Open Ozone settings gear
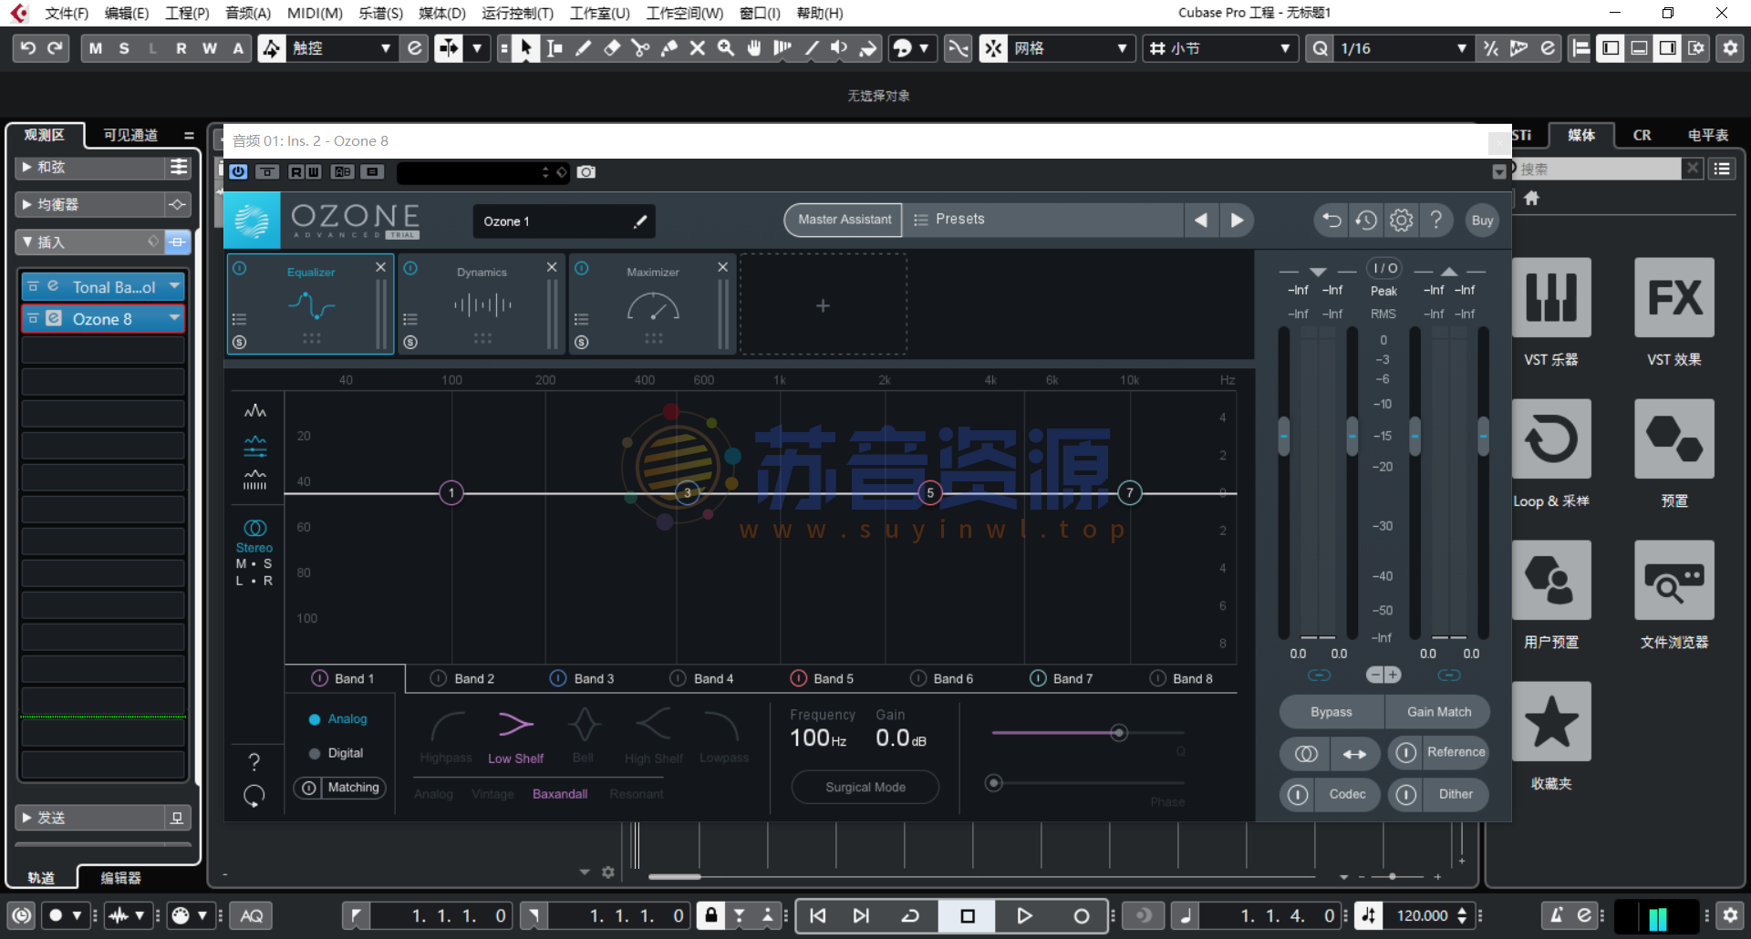Viewport: 1751px width, 939px height. coord(1401,220)
